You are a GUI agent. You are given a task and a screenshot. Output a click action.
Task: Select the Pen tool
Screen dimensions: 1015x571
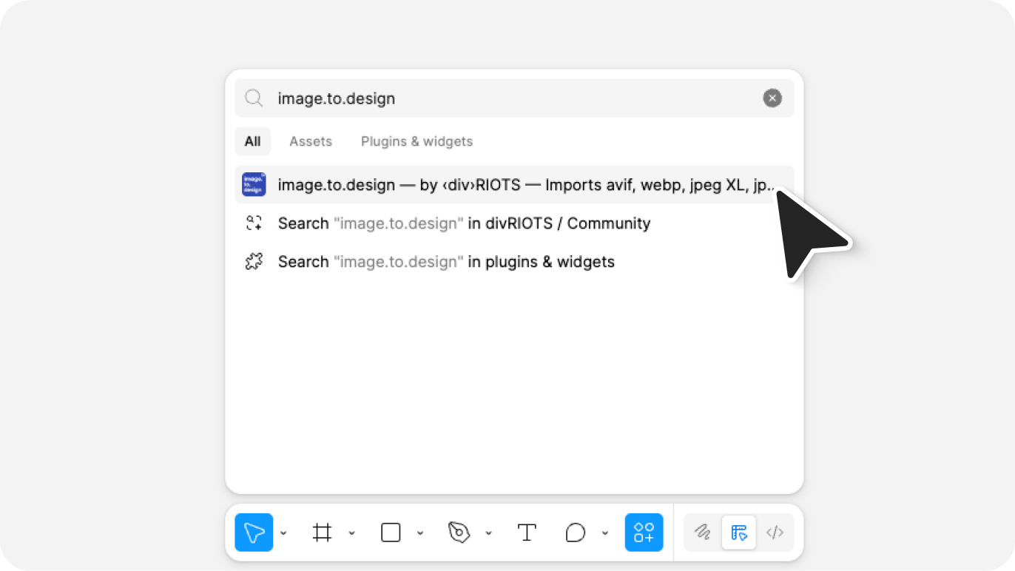tap(459, 533)
